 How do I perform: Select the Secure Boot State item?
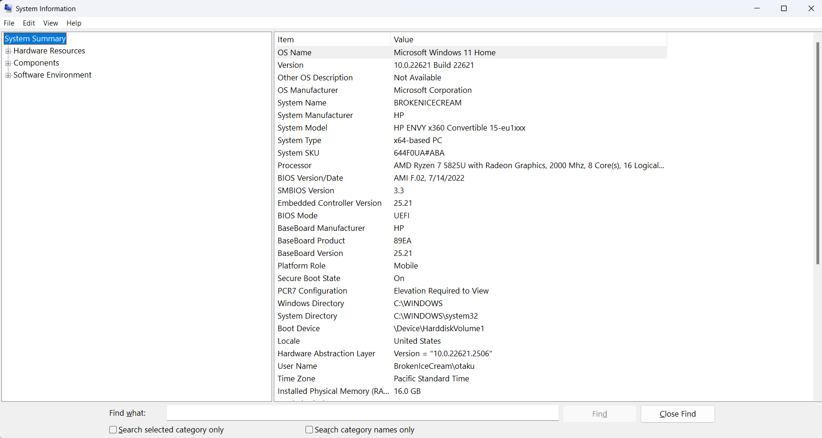click(x=309, y=278)
